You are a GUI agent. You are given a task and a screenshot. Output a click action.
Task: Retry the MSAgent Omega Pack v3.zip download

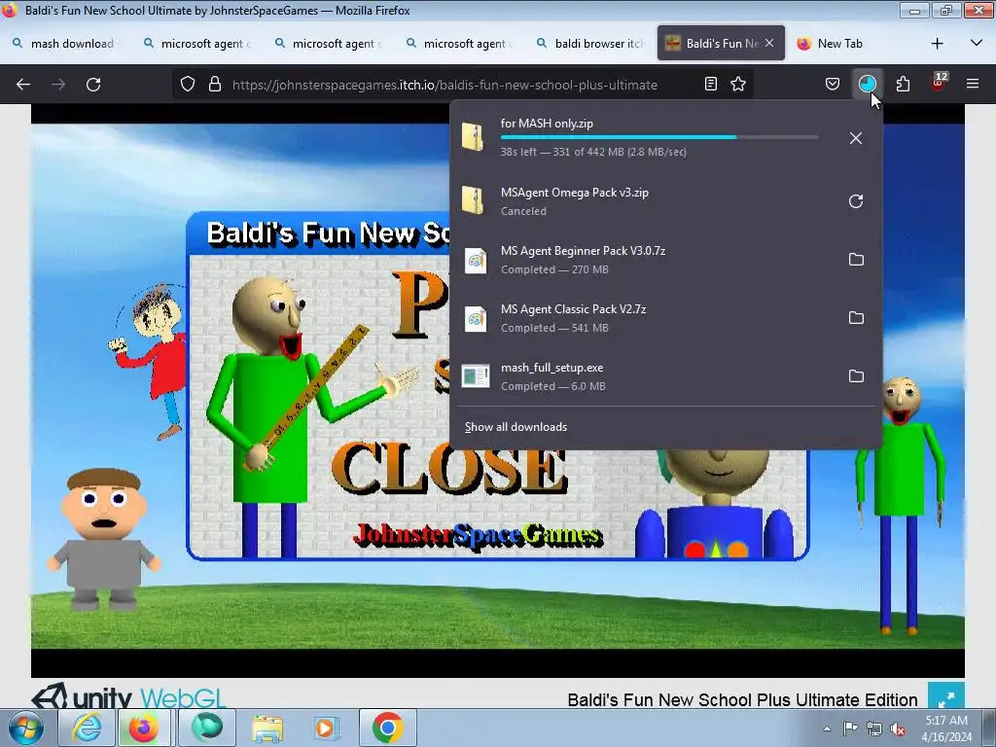[x=856, y=201]
